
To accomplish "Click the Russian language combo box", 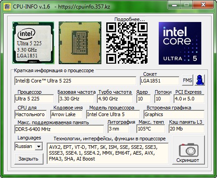I will coord(29,146).
